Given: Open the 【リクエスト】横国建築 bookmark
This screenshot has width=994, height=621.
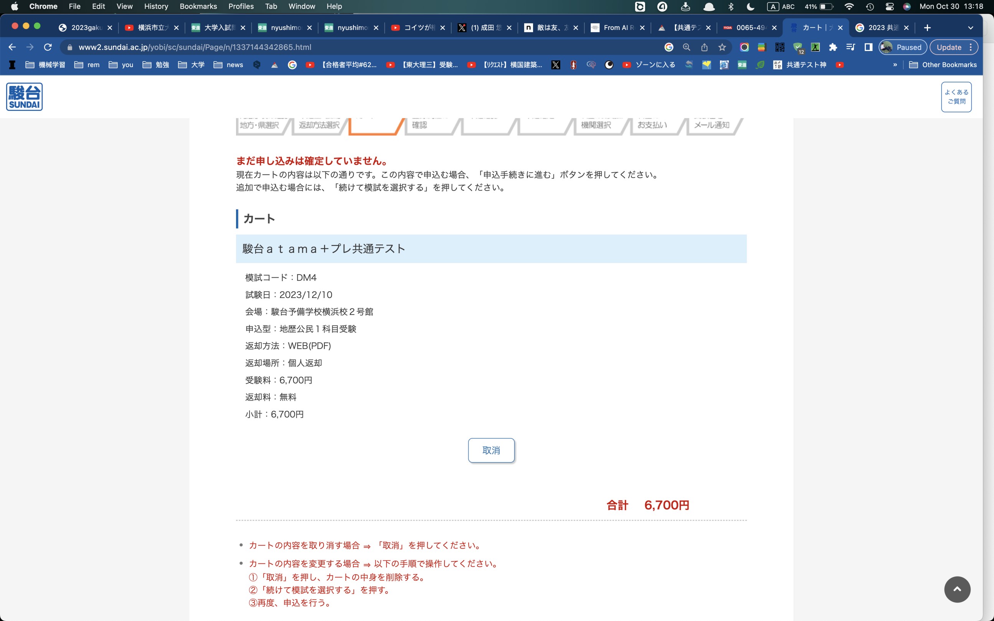Looking at the screenshot, I should point(505,65).
